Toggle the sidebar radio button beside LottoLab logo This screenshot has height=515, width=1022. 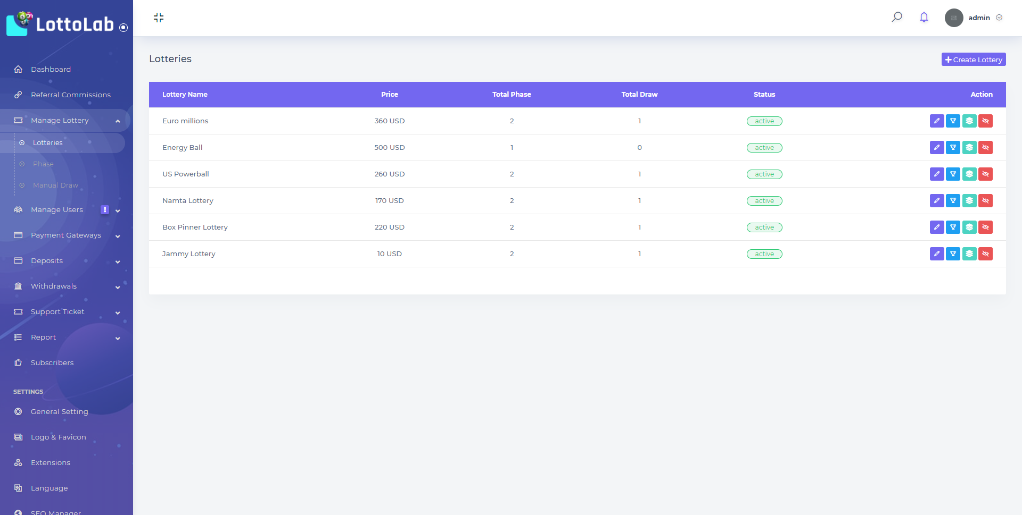click(123, 28)
